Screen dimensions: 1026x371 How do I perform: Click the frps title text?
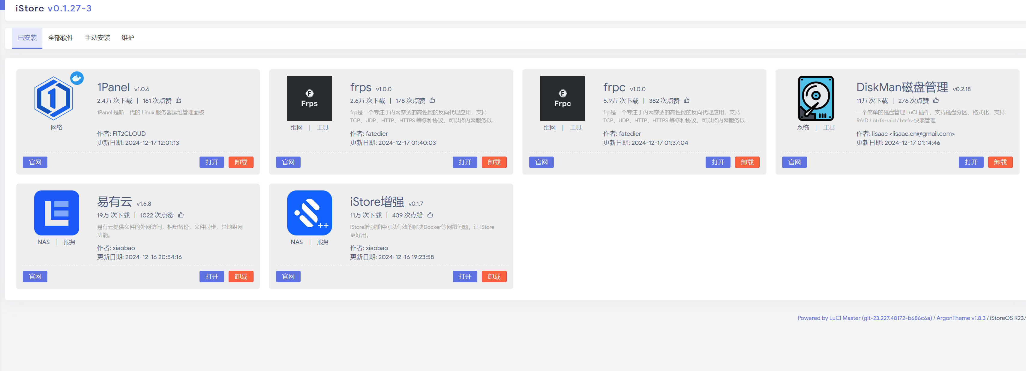tap(361, 87)
